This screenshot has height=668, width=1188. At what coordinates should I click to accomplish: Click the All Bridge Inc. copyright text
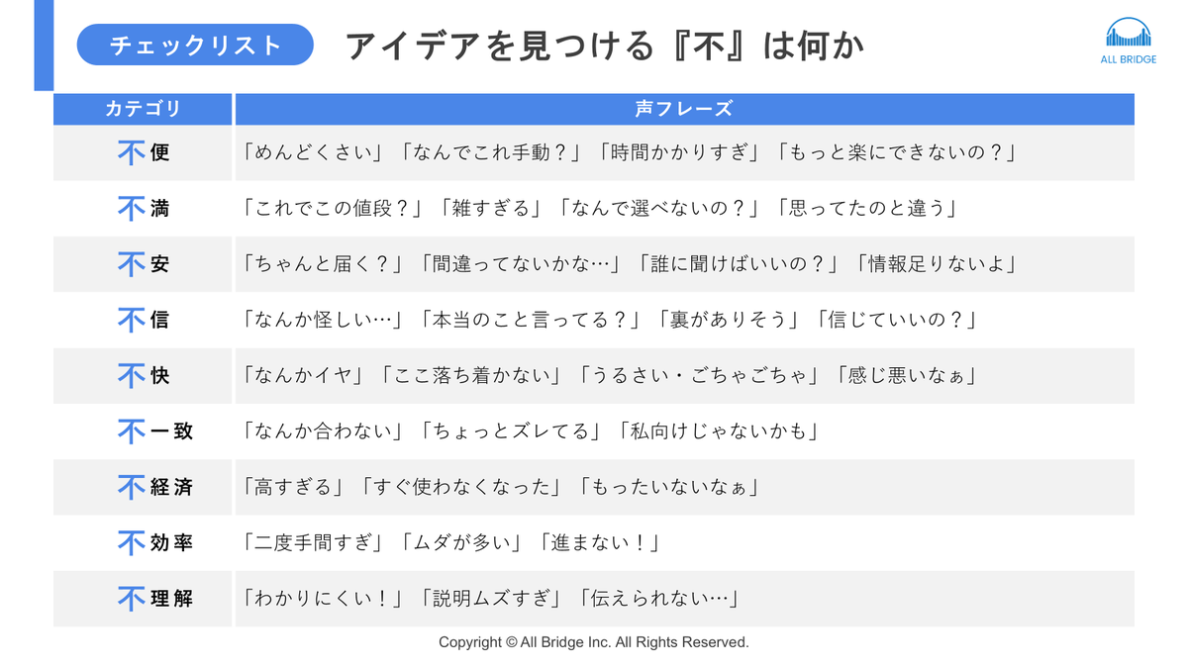(594, 642)
